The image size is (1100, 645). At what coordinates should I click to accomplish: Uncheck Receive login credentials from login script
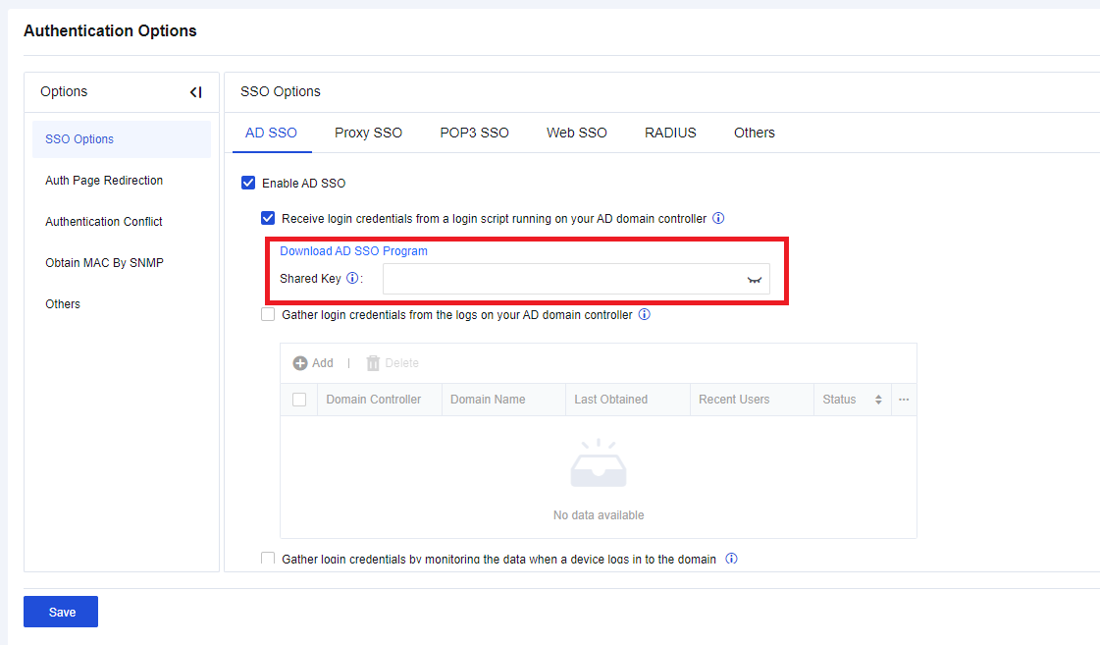(268, 218)
